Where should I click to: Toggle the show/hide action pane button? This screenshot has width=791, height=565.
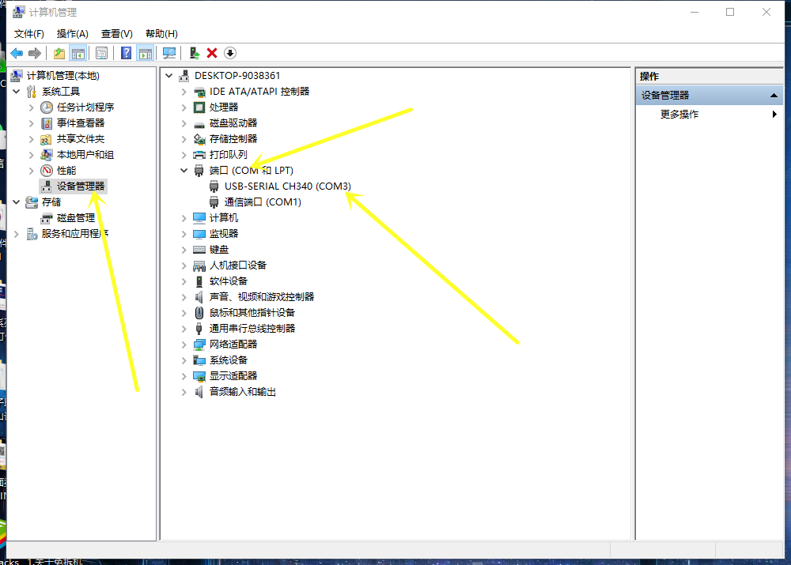click(x=145, y=53)
